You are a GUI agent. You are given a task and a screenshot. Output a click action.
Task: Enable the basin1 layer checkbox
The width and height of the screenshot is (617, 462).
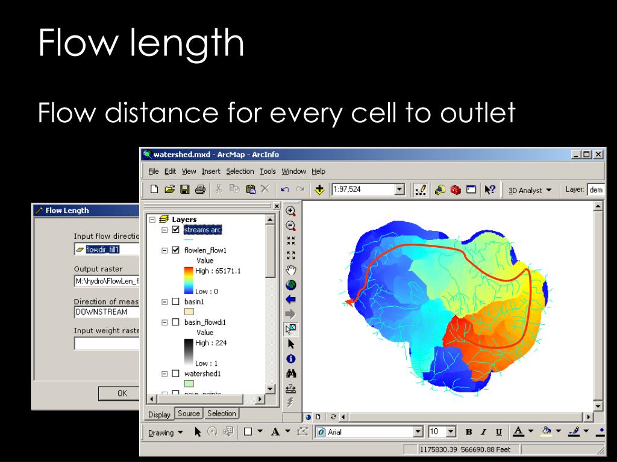click(x=176, y=302)
